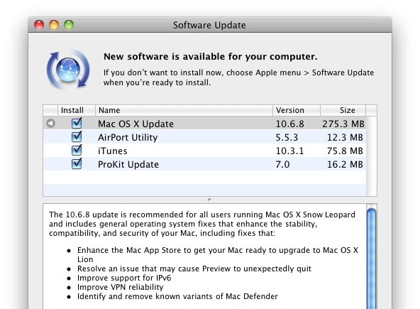Zoom the window with the green button
The image size is (420, 309).
click(69, 25)
